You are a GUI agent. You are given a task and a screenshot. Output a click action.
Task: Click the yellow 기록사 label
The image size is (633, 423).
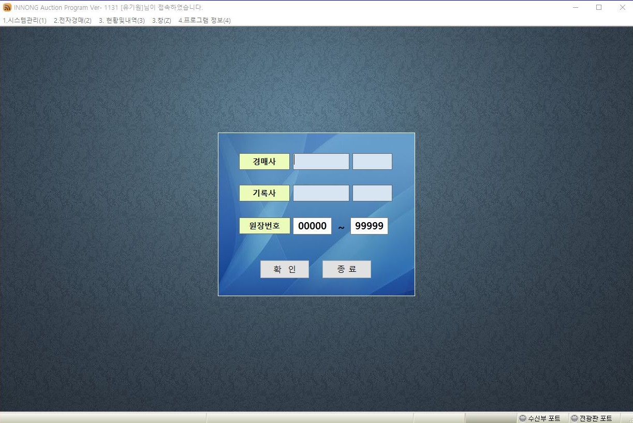(x=264, y=193)
